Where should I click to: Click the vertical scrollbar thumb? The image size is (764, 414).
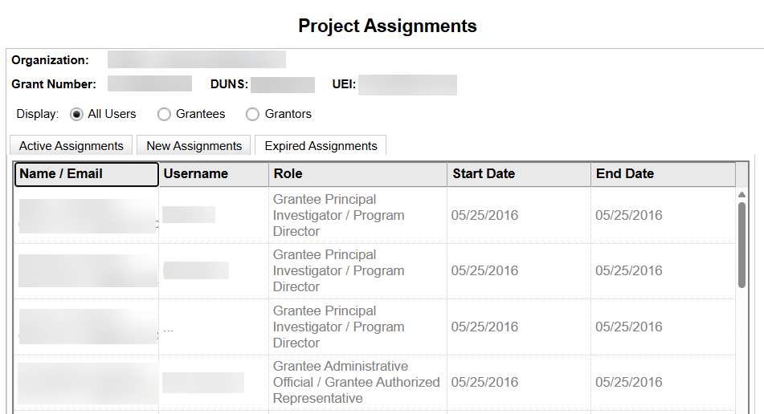[x=742, y=245]
